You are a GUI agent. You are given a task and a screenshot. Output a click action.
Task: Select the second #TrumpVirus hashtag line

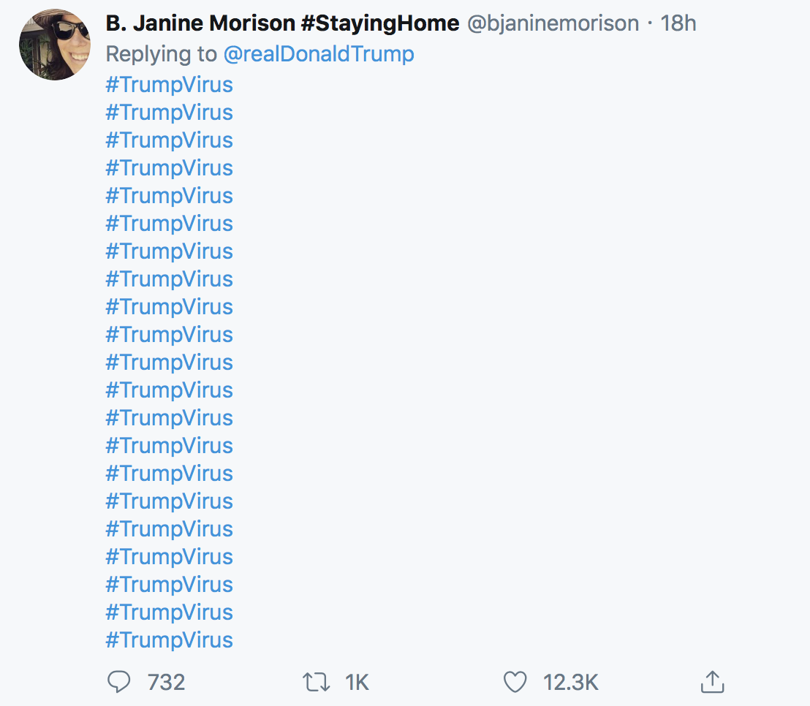[169, 113]
